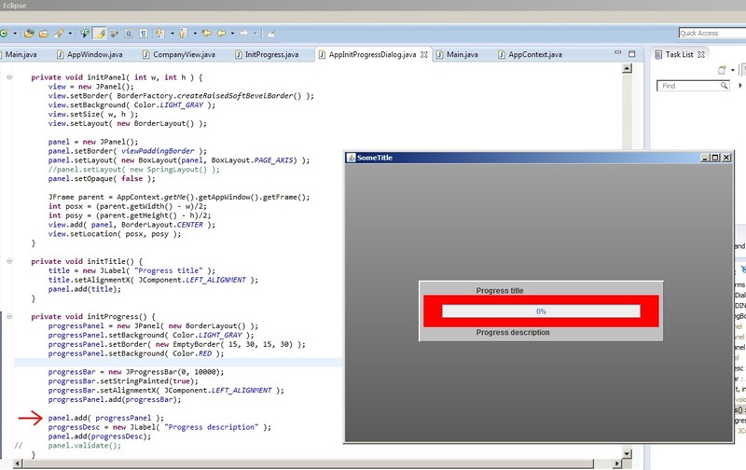746x470 pixels.
Task: Click the SomeTitle window title bar text
Action: coord(375,158)
